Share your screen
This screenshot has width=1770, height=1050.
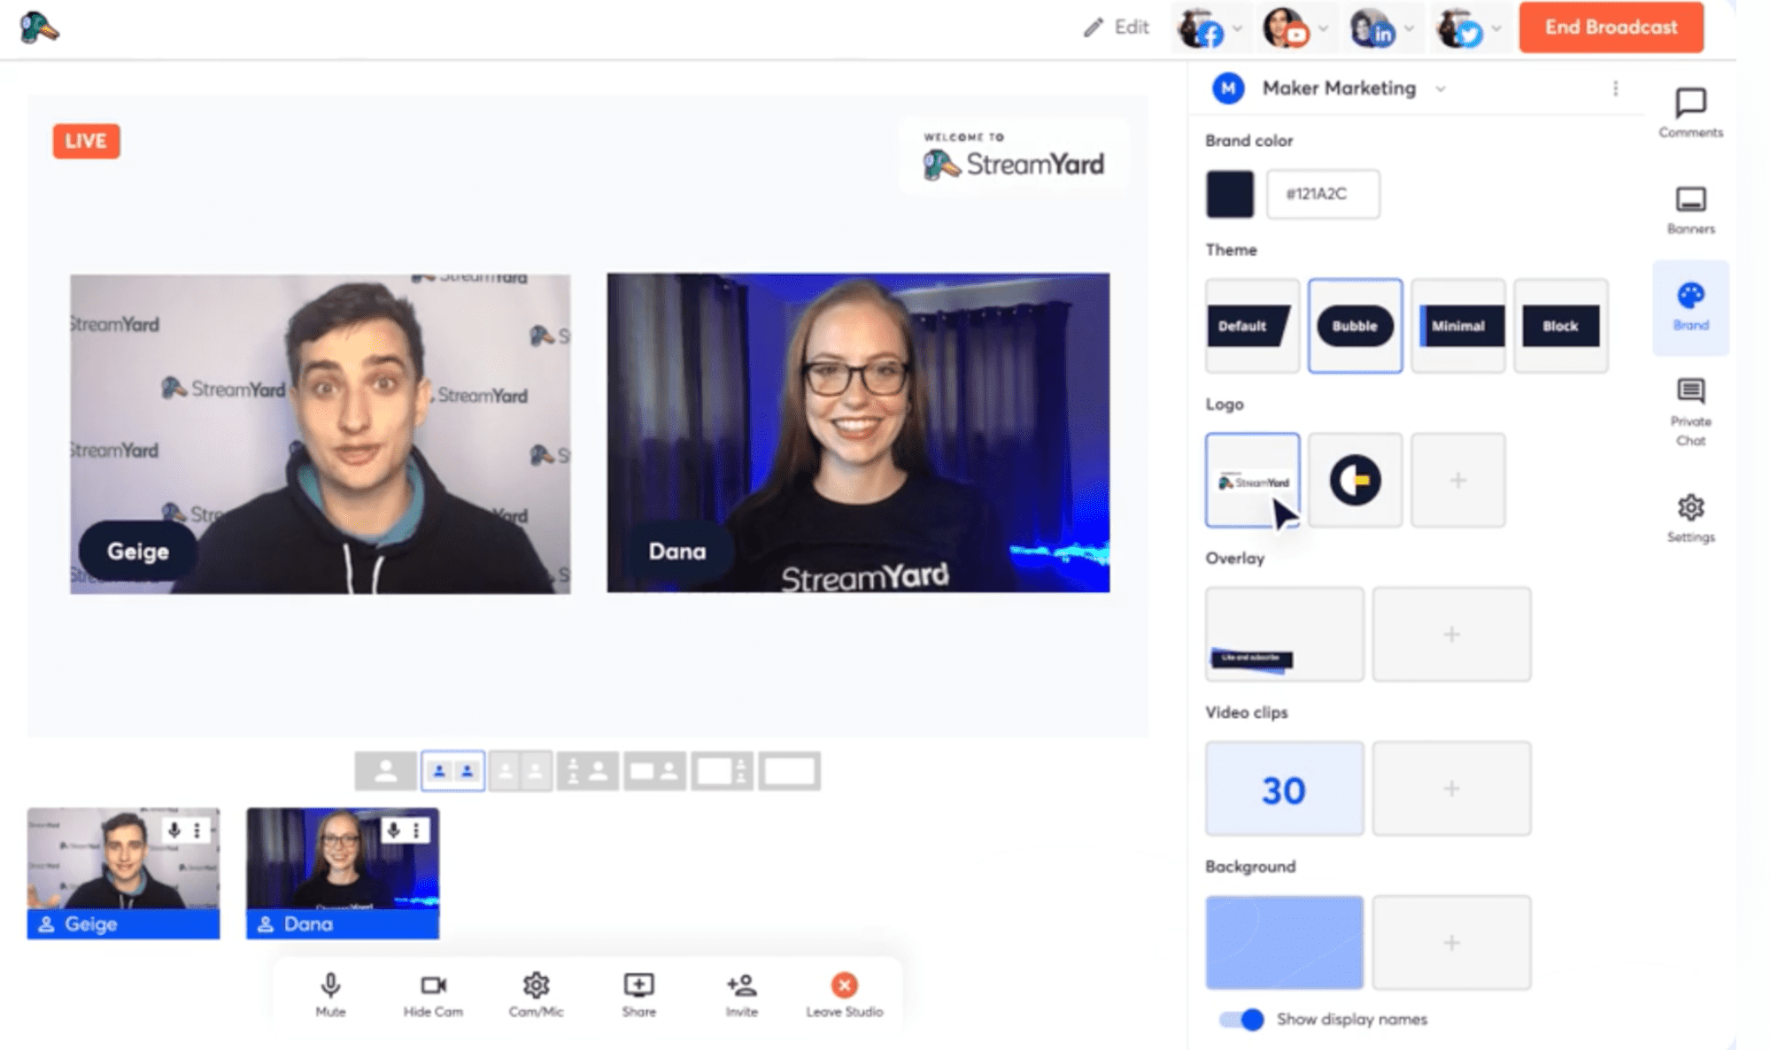[638, 995]
